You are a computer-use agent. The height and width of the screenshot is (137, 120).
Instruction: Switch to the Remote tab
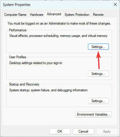pos(98,15)
